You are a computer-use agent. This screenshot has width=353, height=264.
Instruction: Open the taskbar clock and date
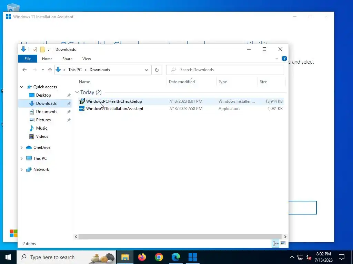point(323,257)
